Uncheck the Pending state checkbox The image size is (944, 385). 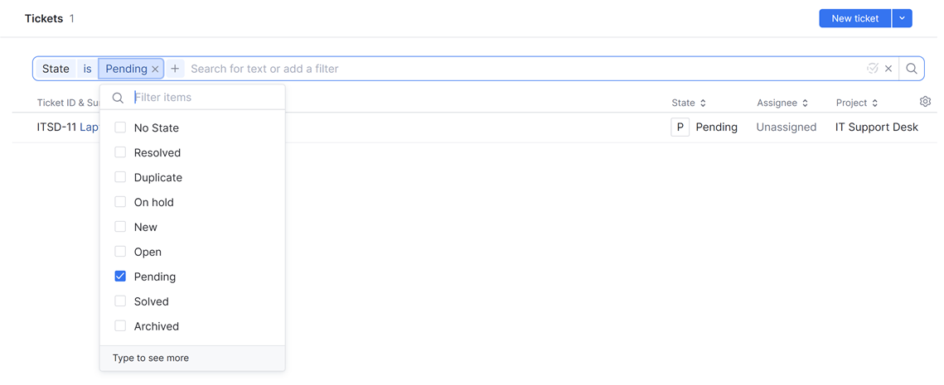coord(120,277)
